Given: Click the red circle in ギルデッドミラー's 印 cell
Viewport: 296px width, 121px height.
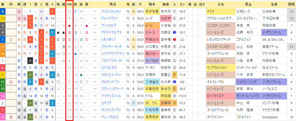Looking at the screenshot, I should 11,82.
